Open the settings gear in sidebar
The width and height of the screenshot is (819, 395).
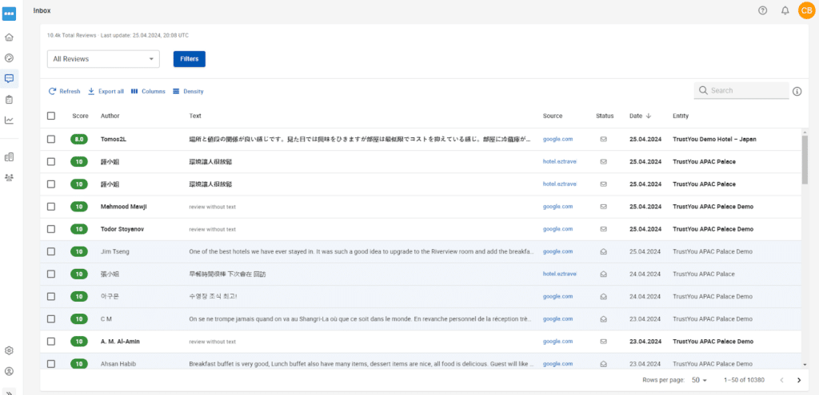pos(9,350)
